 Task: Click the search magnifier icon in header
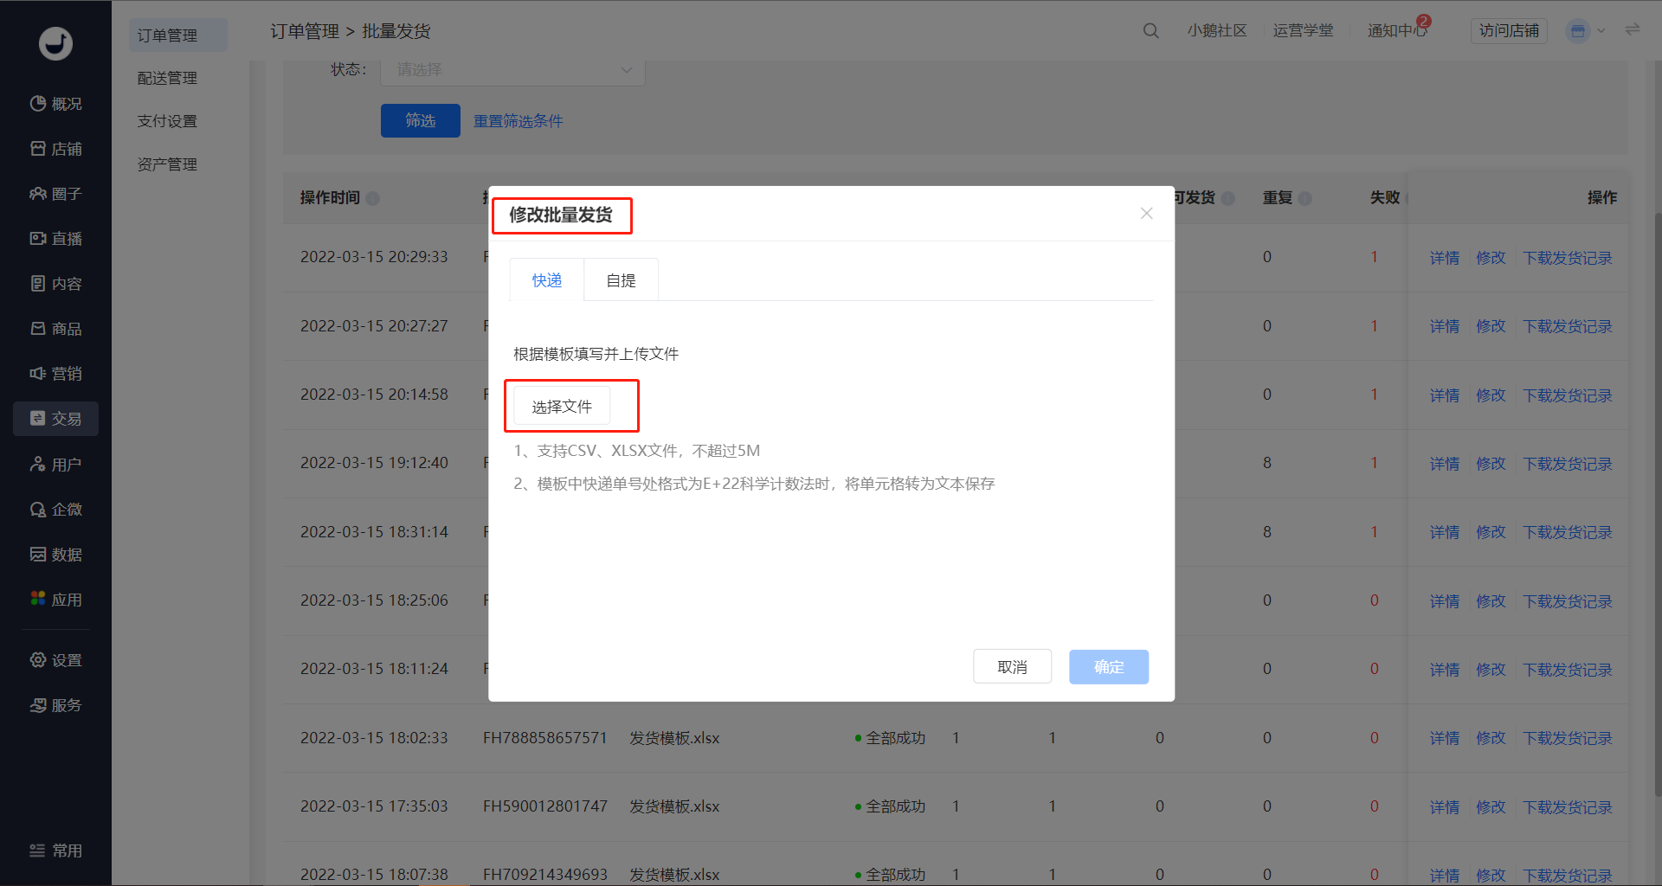point(1150,31)
